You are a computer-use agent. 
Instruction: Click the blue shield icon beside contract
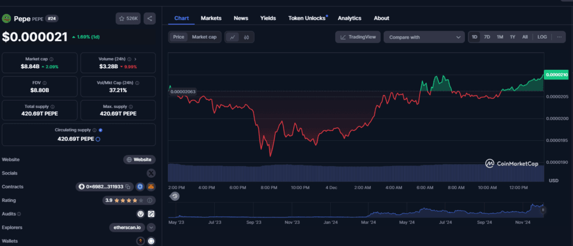pos(139,187)
